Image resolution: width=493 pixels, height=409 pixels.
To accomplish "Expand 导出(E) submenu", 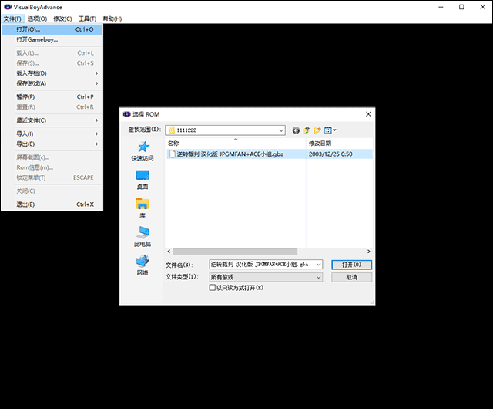I will pyautogui.click(x=52, y=144).
